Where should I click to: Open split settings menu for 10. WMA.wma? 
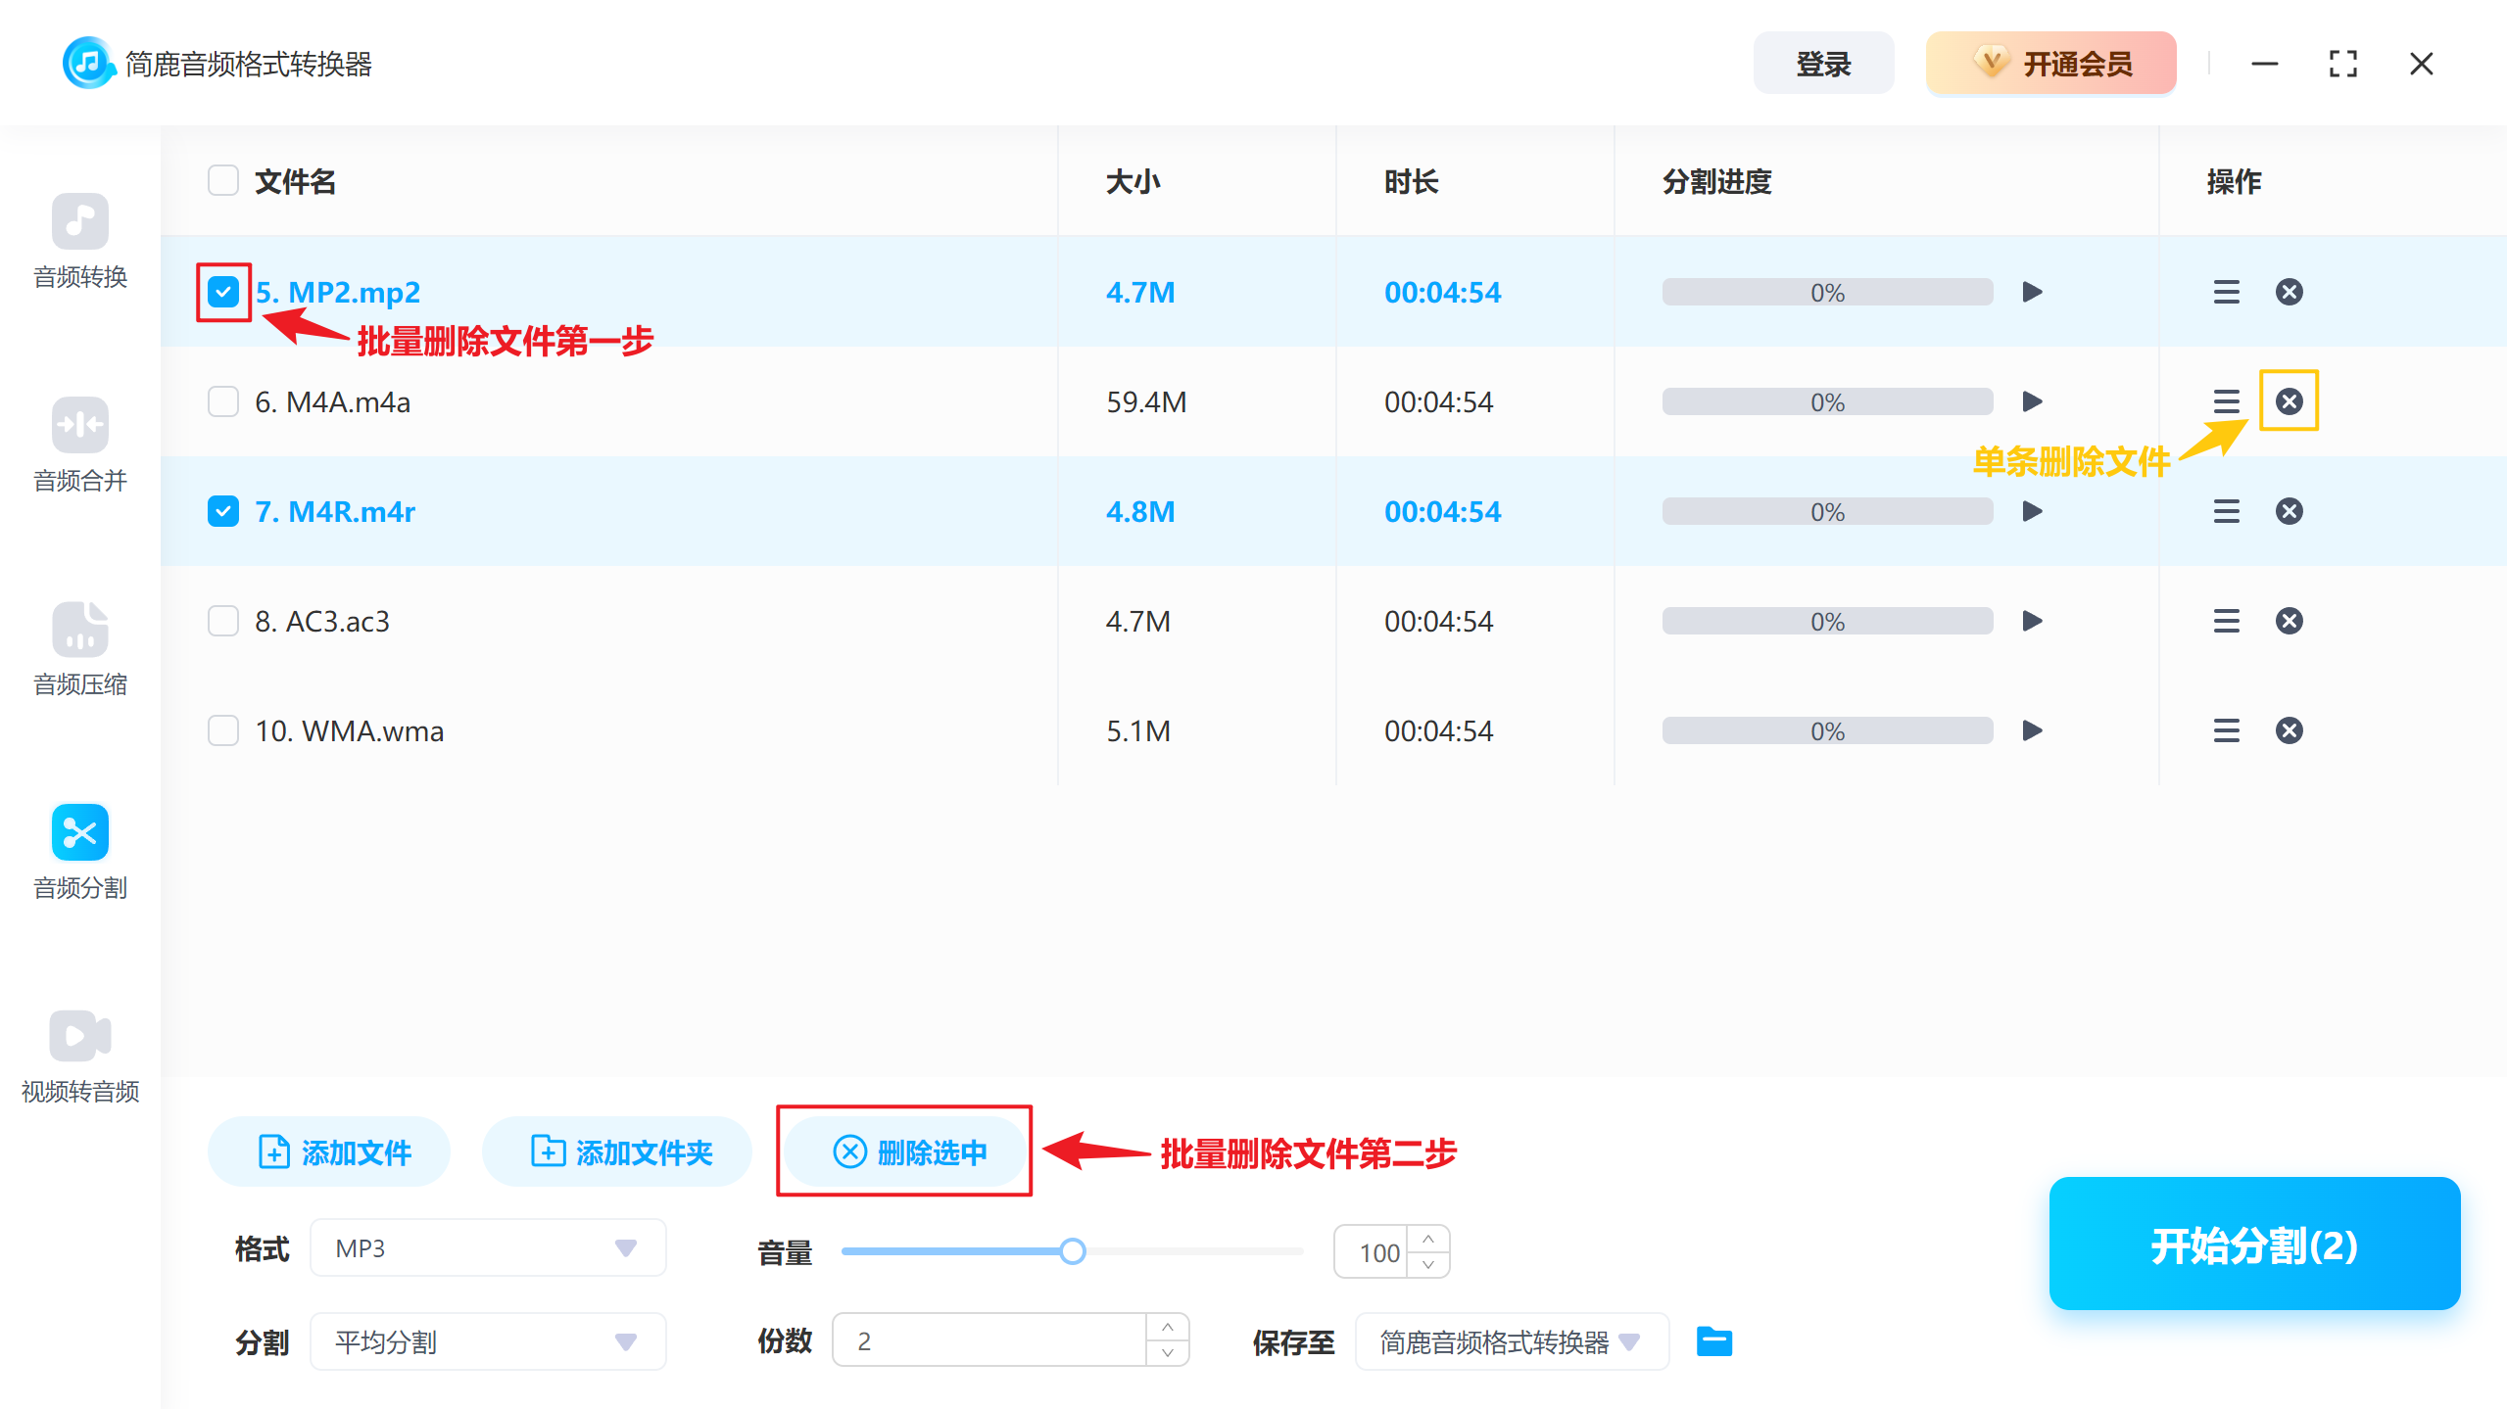point(2226,730)
